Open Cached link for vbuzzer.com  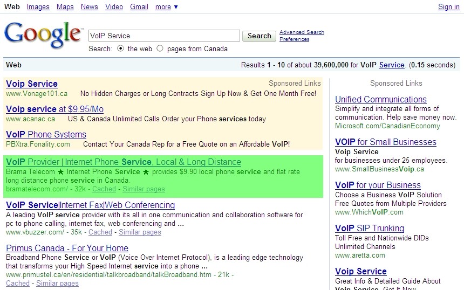click(x=100, y=232)
